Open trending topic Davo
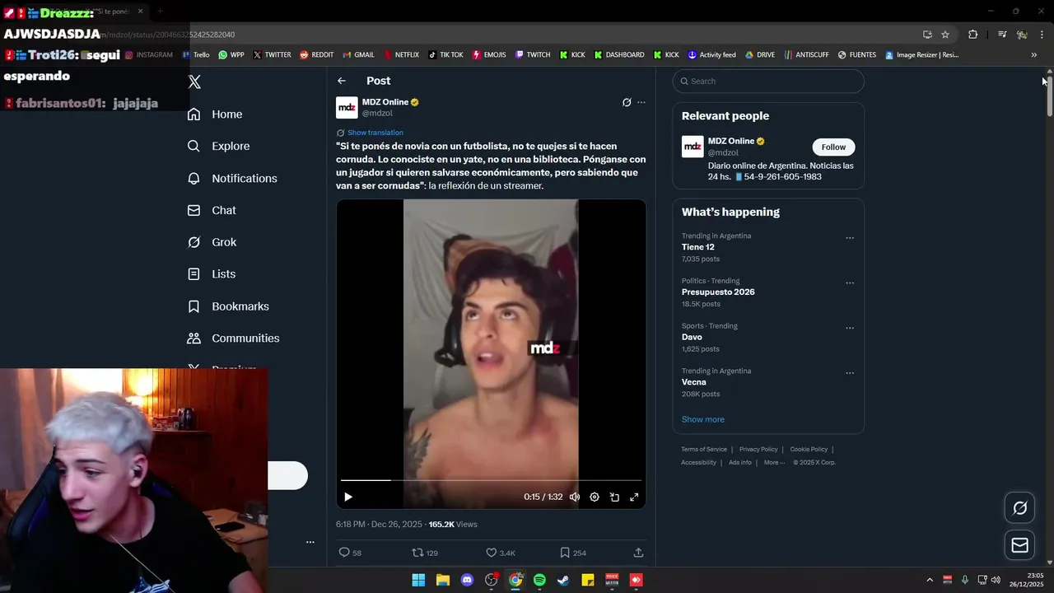1054x593 pixels. coord(692,337)
